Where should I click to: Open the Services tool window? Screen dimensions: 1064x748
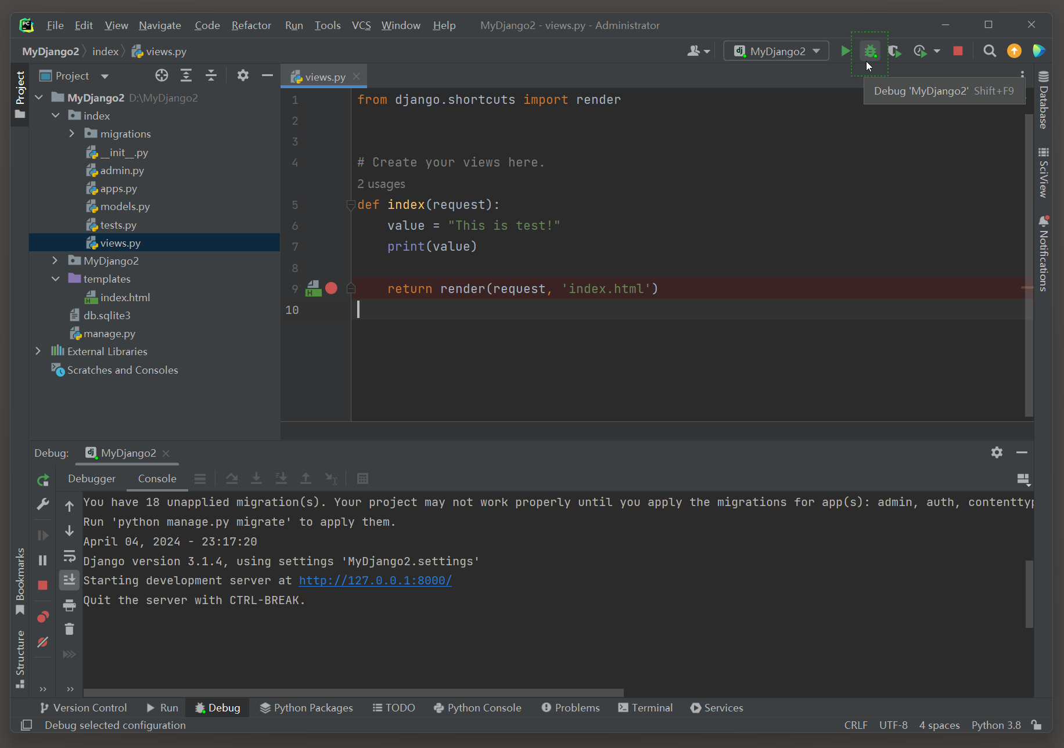[717, 707]
